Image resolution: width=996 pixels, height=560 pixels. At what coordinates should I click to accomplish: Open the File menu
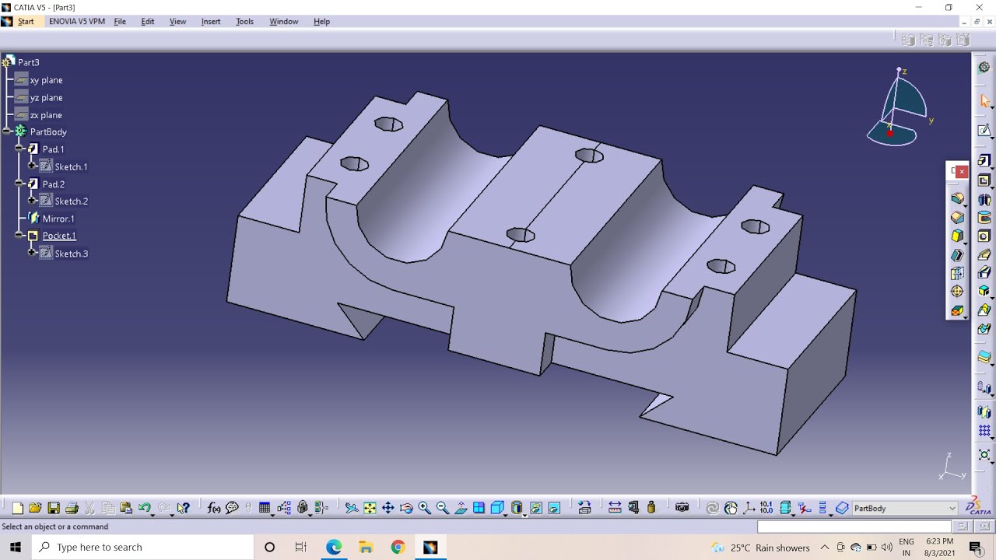(120, 22)
